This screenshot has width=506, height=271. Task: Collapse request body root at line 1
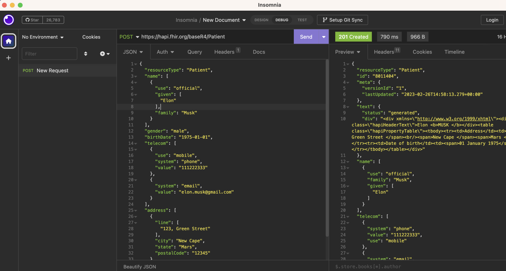click(x=136, y=64)
